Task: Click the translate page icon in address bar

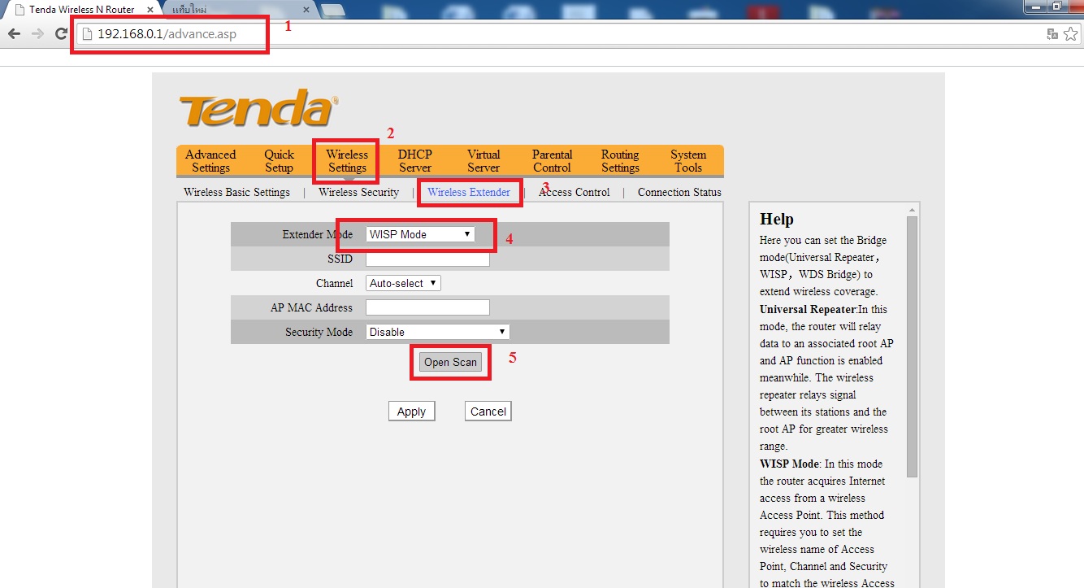Action: [1052, 33]
